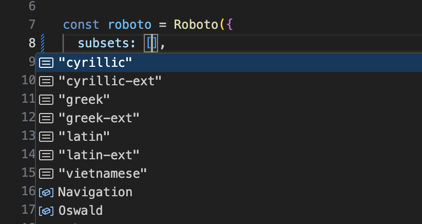Click the variable icon beside Oswald

pos(46,211)
